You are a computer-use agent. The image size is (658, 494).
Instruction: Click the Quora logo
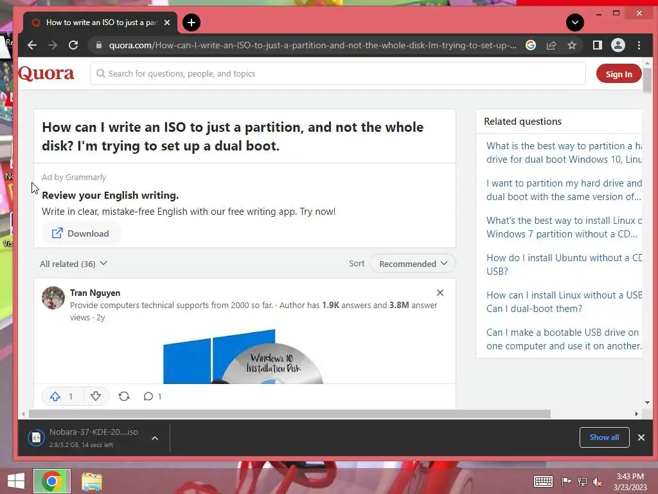click(x=46, y=73)
